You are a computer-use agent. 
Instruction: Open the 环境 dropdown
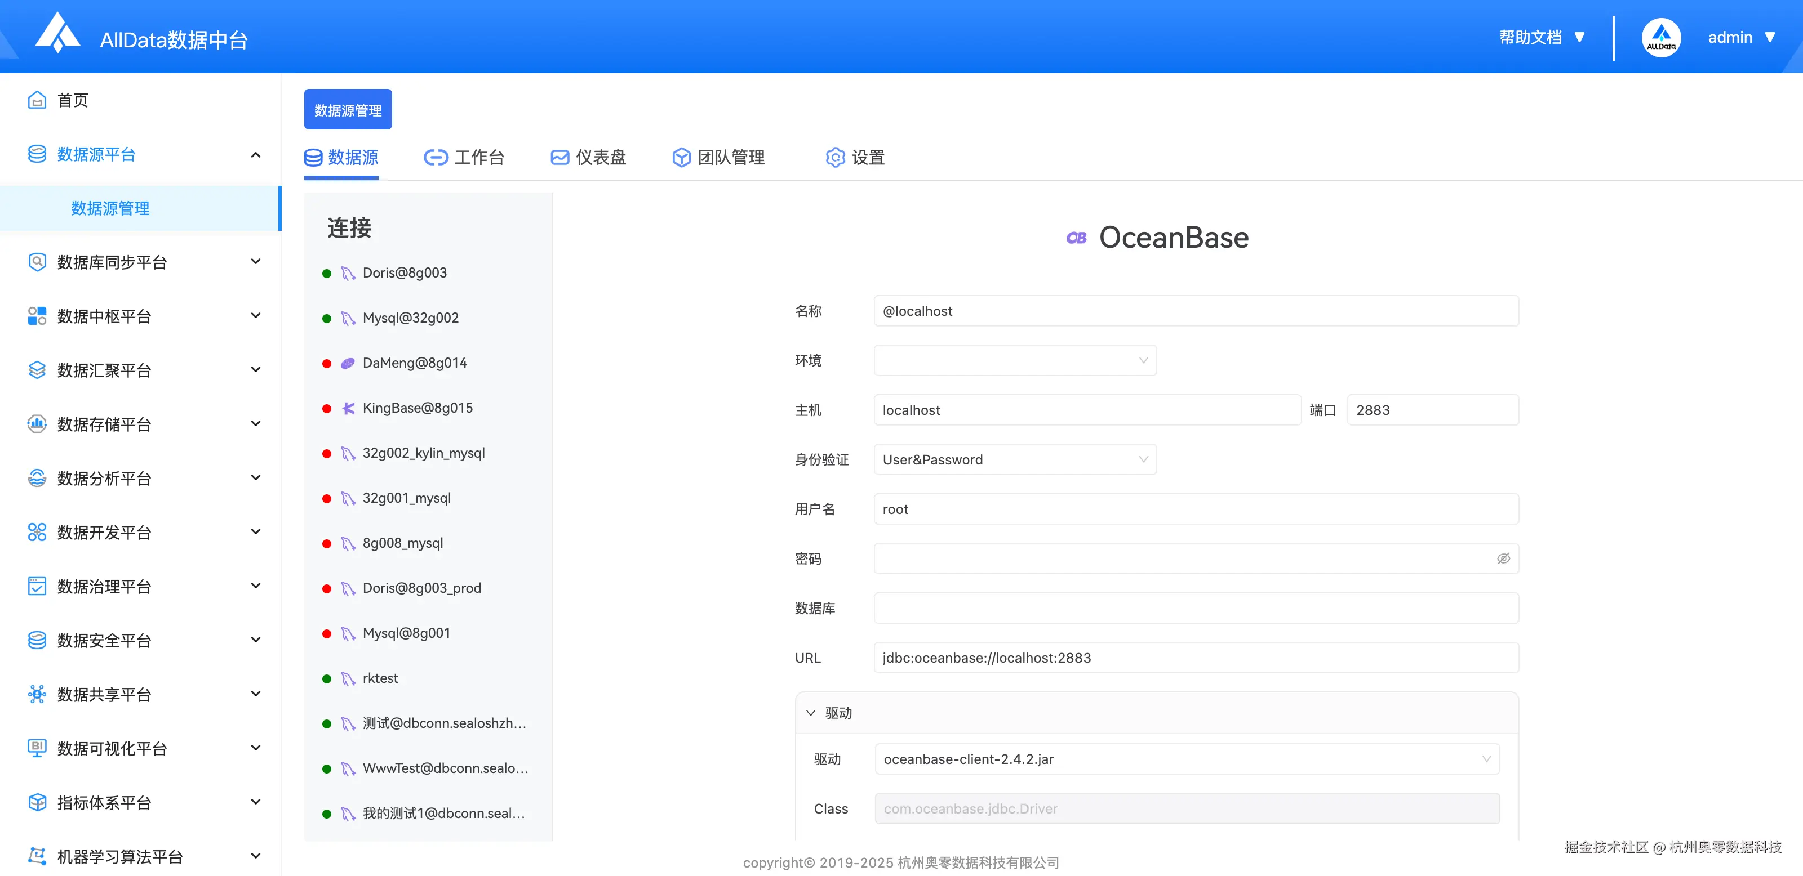(1015, 361)
